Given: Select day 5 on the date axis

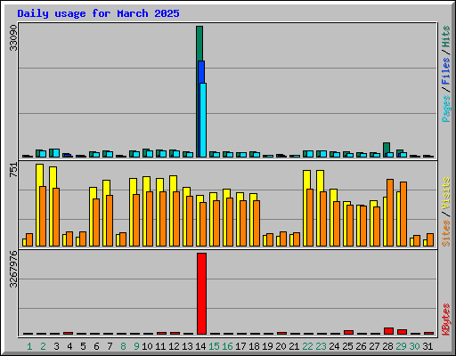Looking at the screenshot, I should 83,346.
